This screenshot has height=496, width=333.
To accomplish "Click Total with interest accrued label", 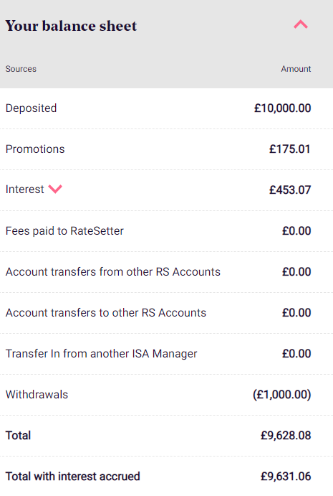I will pyautogui.click(x=73, y=477).
